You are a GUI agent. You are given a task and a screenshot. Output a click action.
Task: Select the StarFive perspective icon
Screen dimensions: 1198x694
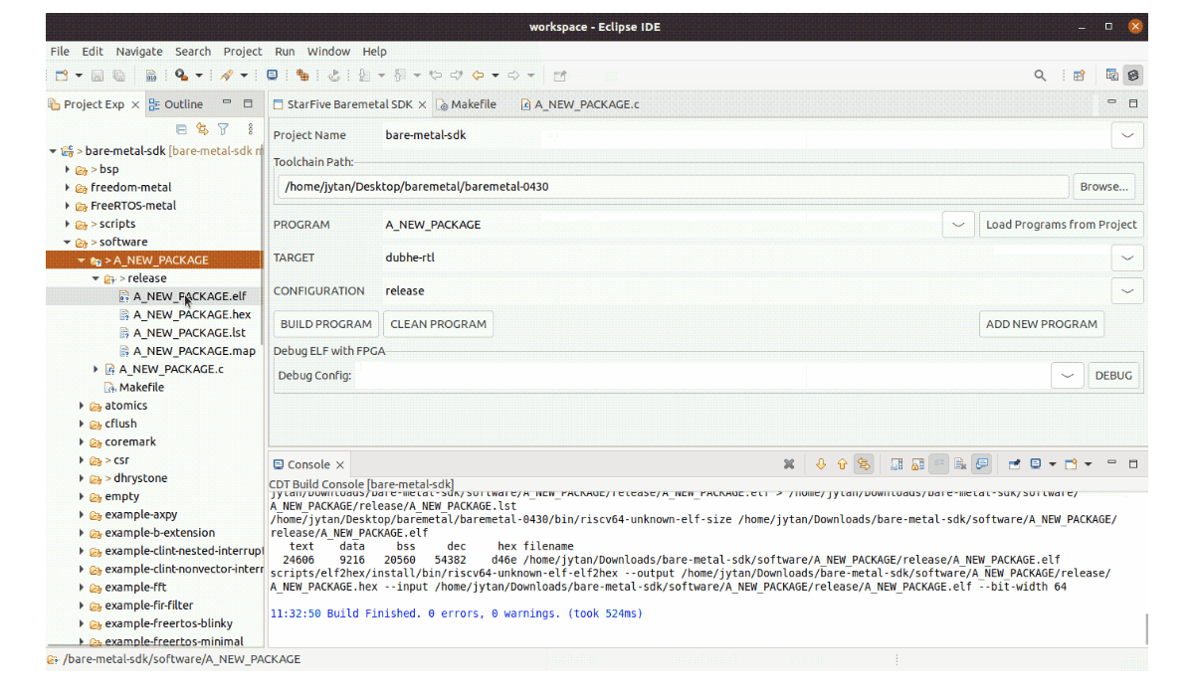1133,76
